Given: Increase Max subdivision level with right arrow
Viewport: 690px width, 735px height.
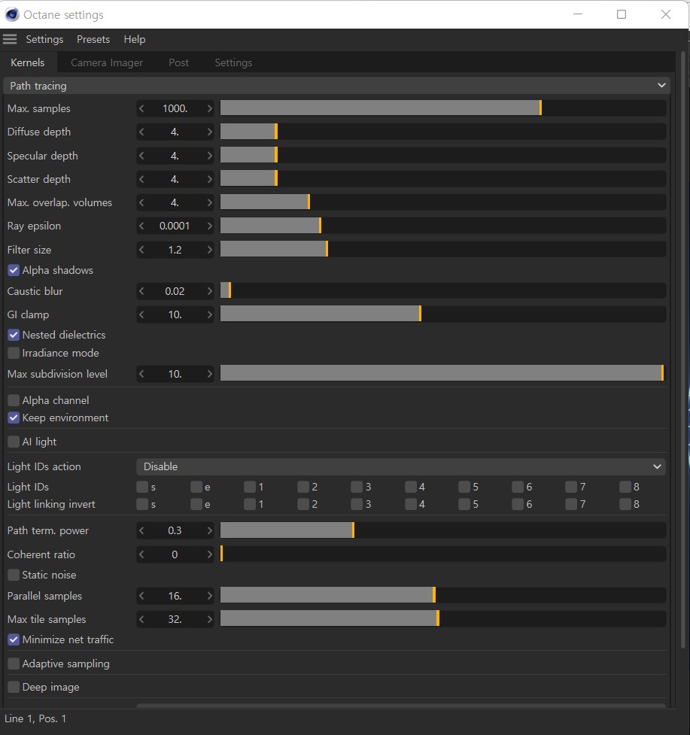Looking at the screenshot, I should (209, 374).
